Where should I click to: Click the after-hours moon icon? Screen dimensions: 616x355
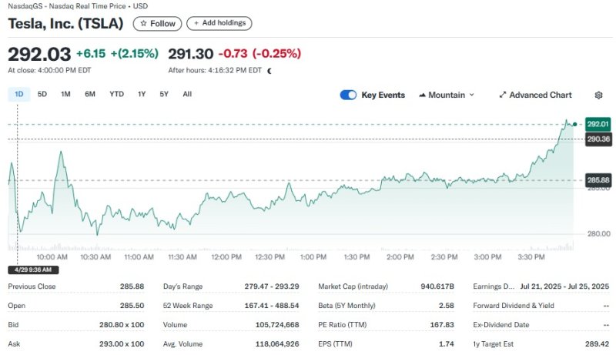pos(269,70)
